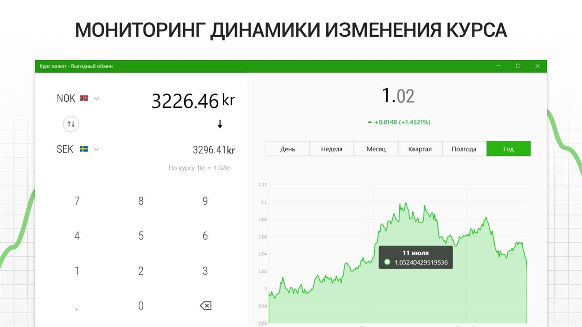The height and width of the screenshot is (327, 582).
Task: Expand the SEK currency dropdown chevron
Action: click(96, 149)
